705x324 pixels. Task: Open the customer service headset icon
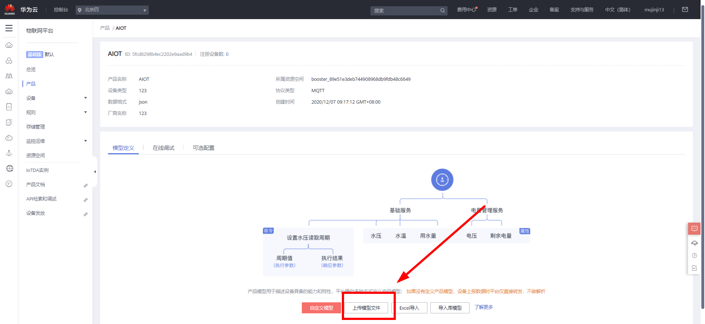(694, 243)
